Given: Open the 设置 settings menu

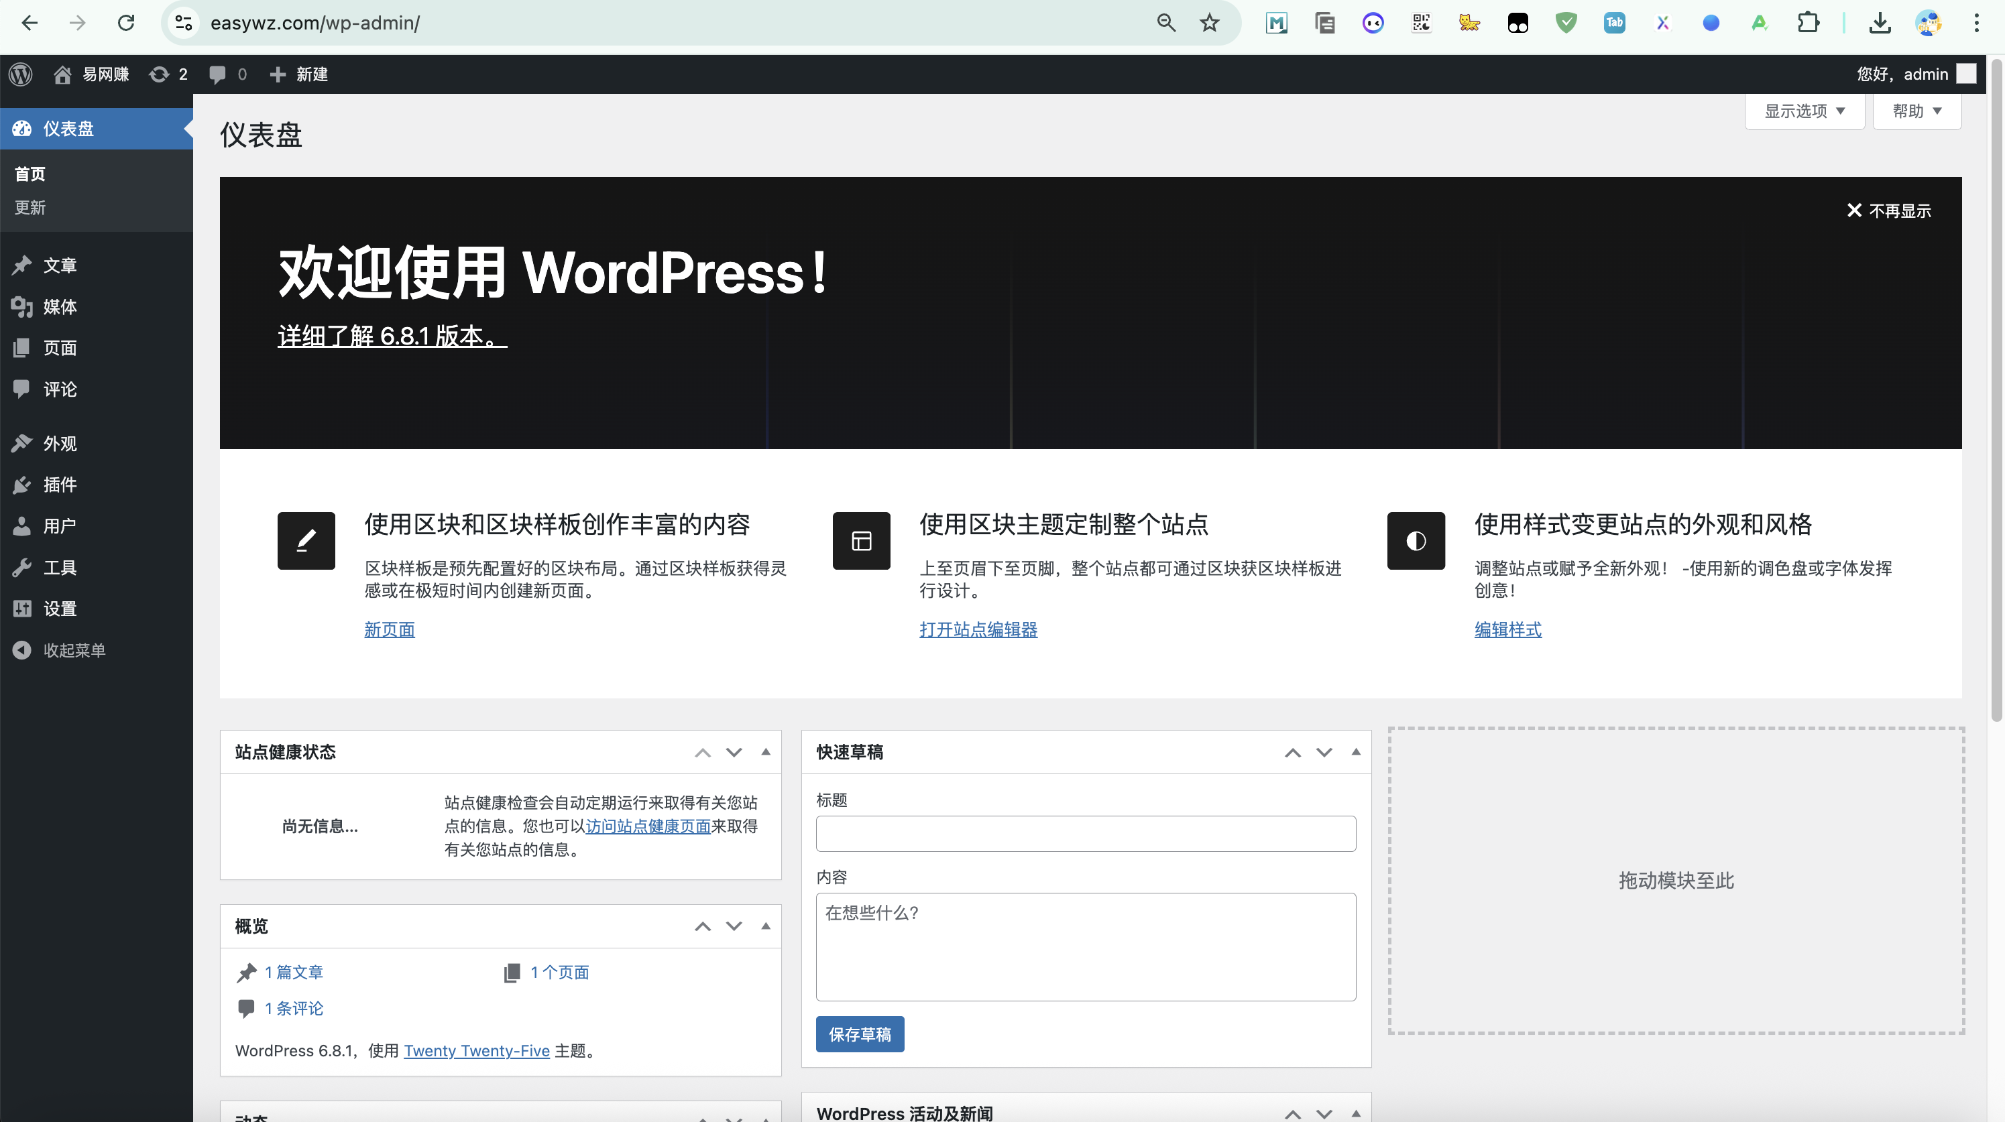Looking at the screenshot, I should 59,609.
